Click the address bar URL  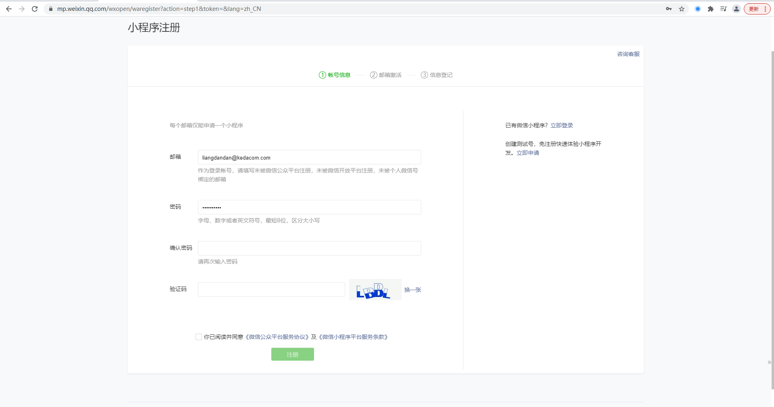(159, 9)
